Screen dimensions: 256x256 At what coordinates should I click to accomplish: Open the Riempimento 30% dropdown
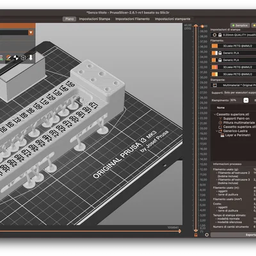click(x=246, y=100)
